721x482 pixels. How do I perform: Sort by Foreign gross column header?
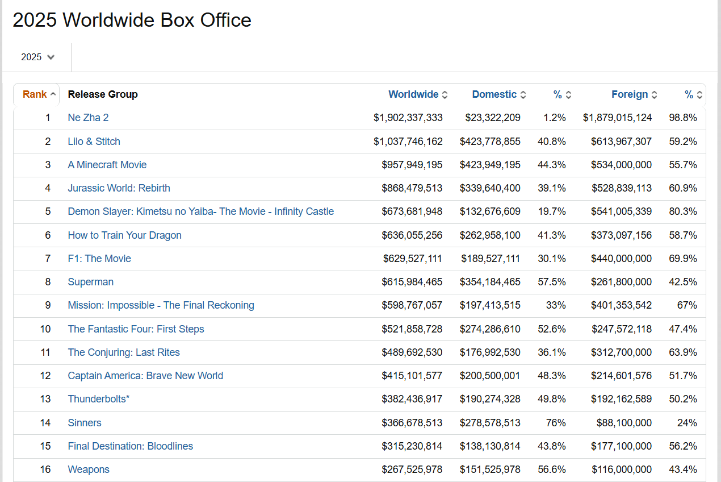630,94
